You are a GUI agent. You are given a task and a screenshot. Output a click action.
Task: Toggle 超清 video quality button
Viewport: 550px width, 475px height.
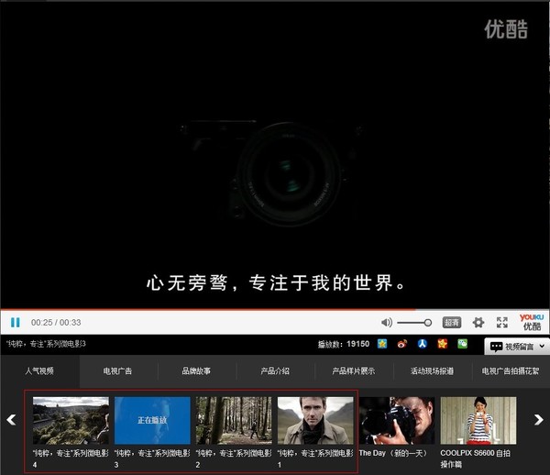coord(451,323)
